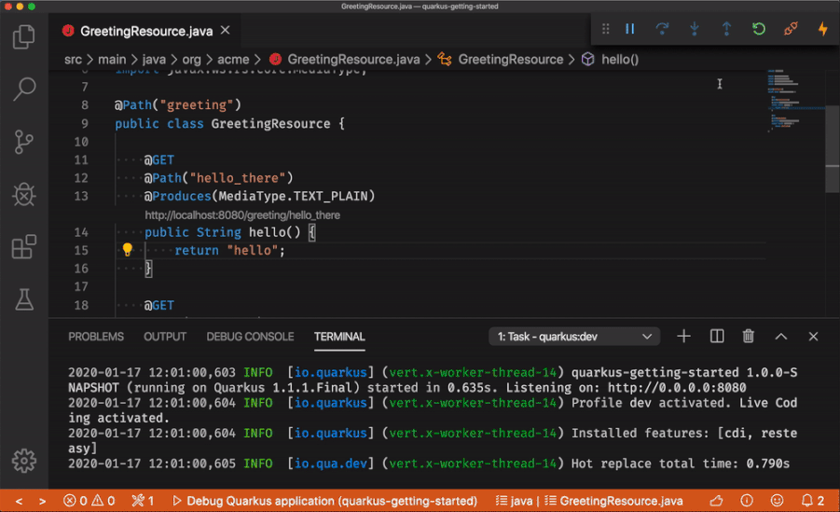Viewport: 840px width, 512px height.
Task: Open Source Control view
Action: pos(24,142)
